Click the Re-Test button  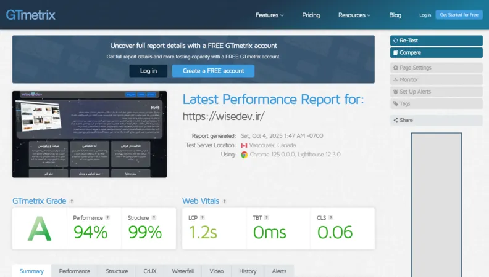pyautogui.click(x=437, y=41)
